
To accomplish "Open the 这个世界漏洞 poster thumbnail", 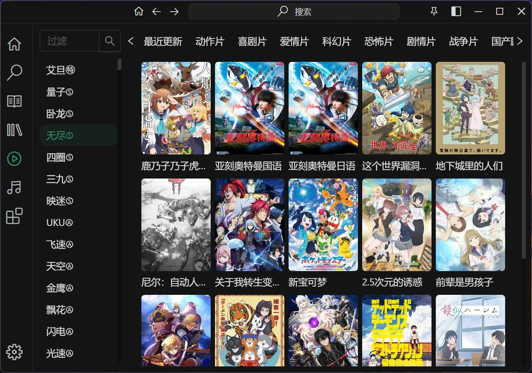I will pyautogui.click(x=397, y=108).
